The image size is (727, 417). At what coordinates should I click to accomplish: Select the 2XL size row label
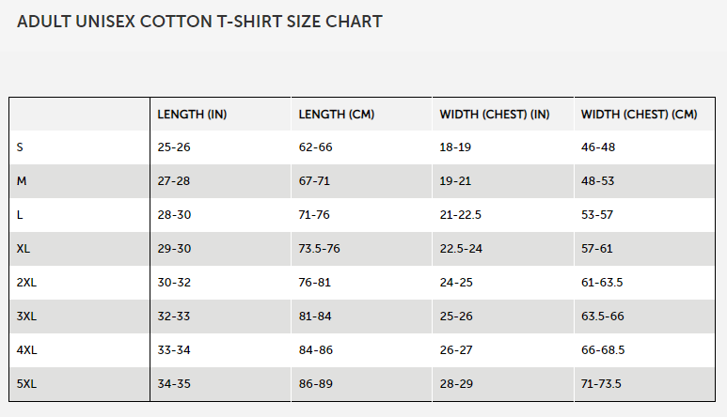click(x=26, y=283)
